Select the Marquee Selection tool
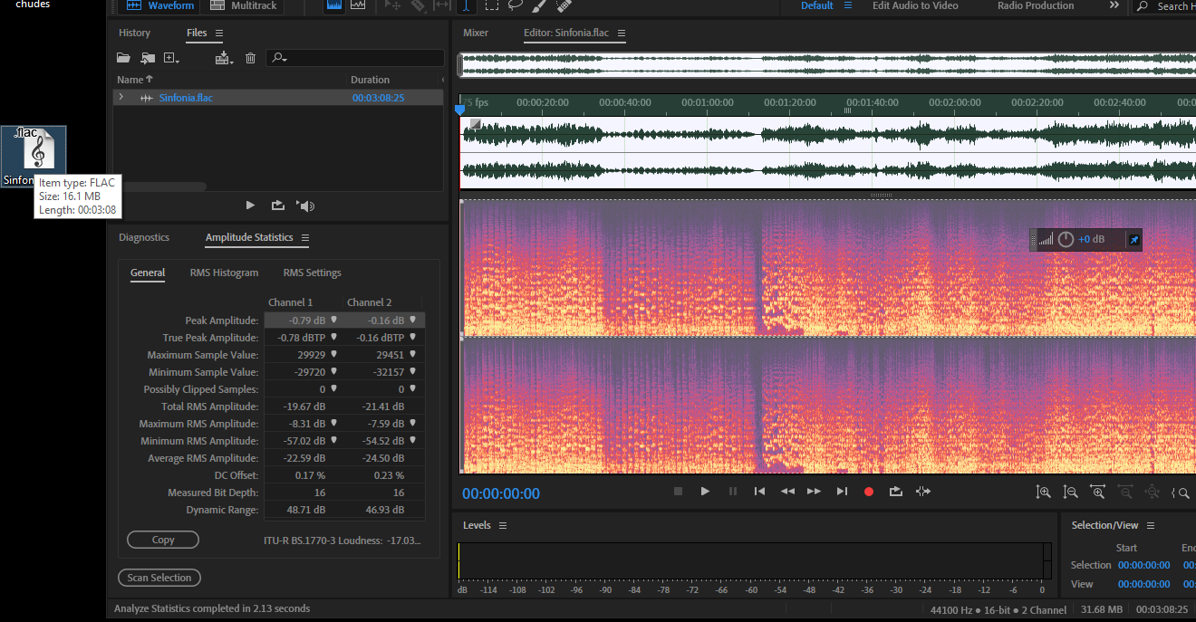 tap(491, 5)
